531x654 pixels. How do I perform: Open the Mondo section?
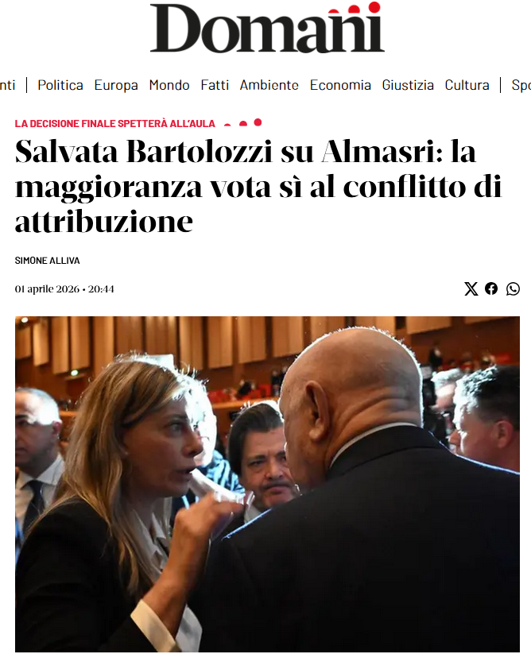tap(169, 85)
